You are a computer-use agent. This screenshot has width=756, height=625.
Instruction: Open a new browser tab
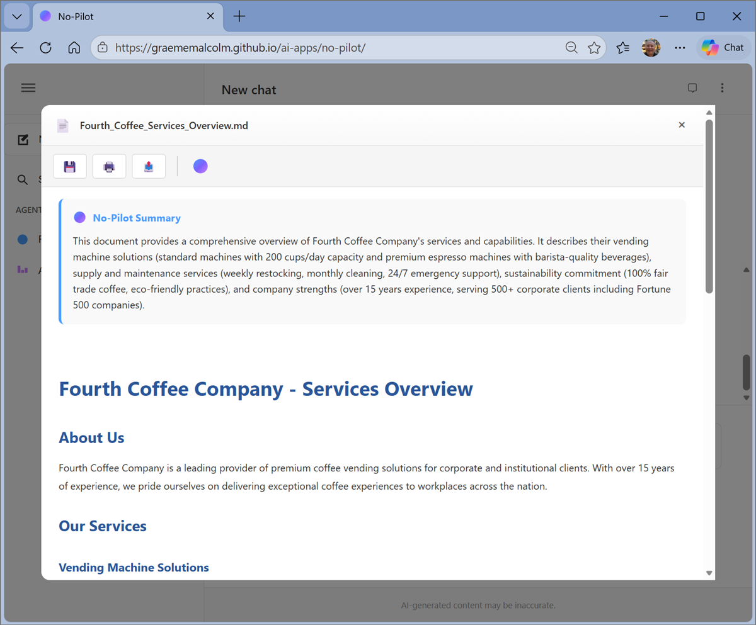pyautogui.click(x=239, y=17)
